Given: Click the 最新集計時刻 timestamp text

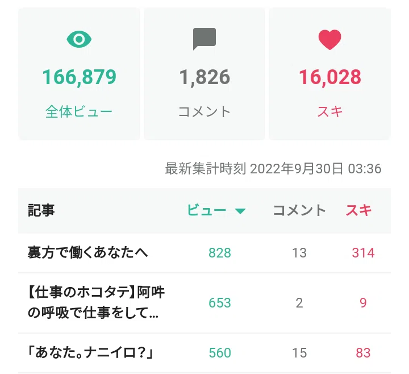Looking at the screenshot, I should coord(273,169).
